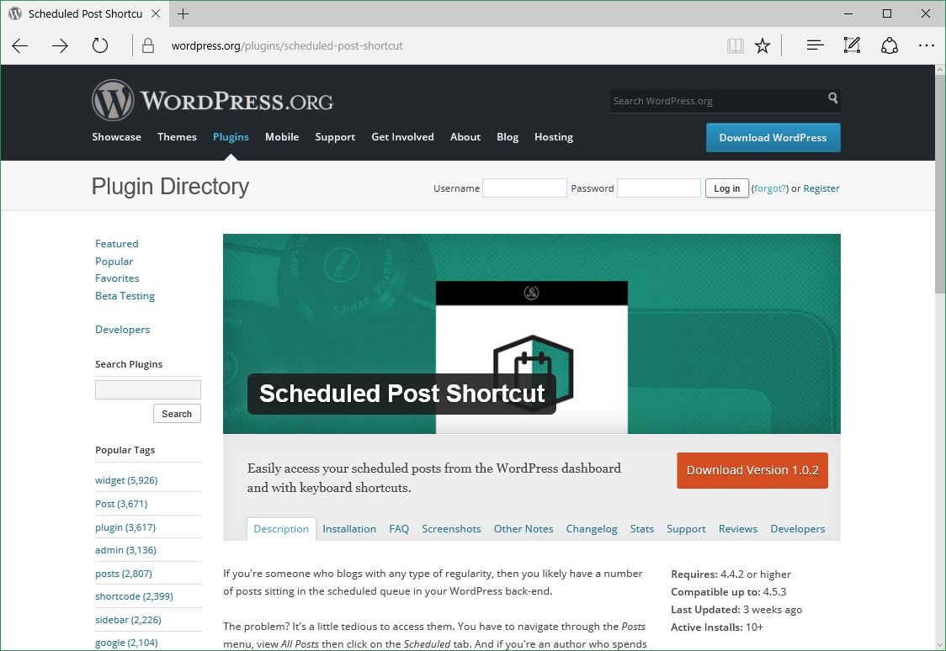Open the Featured plugins link
The height and width of the screenshot is (651, 946).
point(116,244)
